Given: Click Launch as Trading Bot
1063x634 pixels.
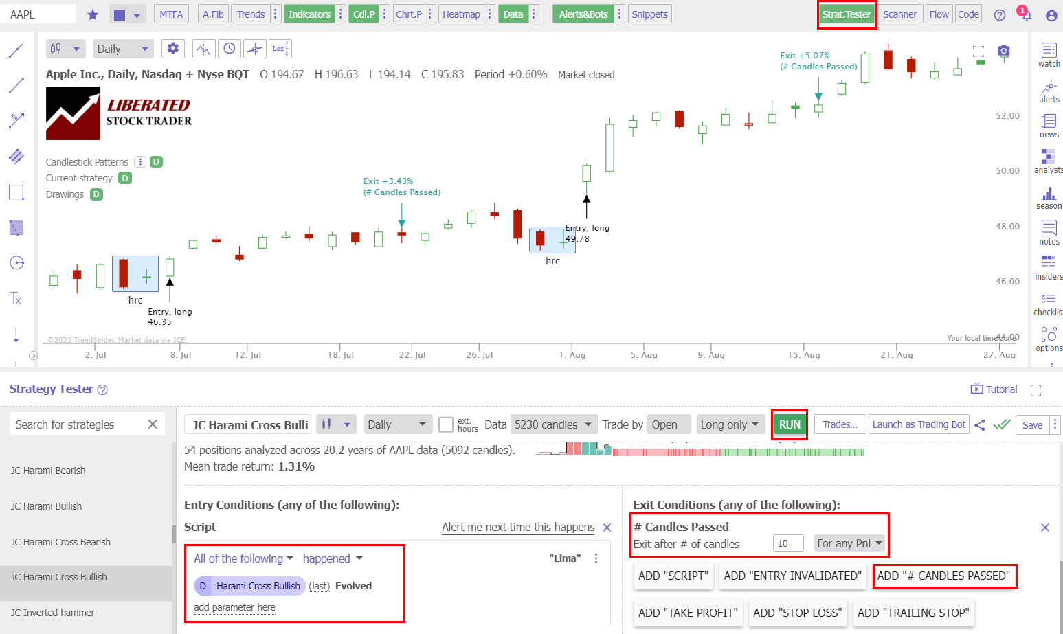Looking at the screenshot, I should (x=919, y=424).
